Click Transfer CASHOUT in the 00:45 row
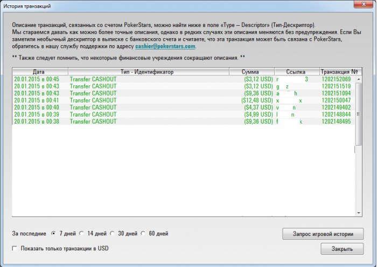 [93, 79]
